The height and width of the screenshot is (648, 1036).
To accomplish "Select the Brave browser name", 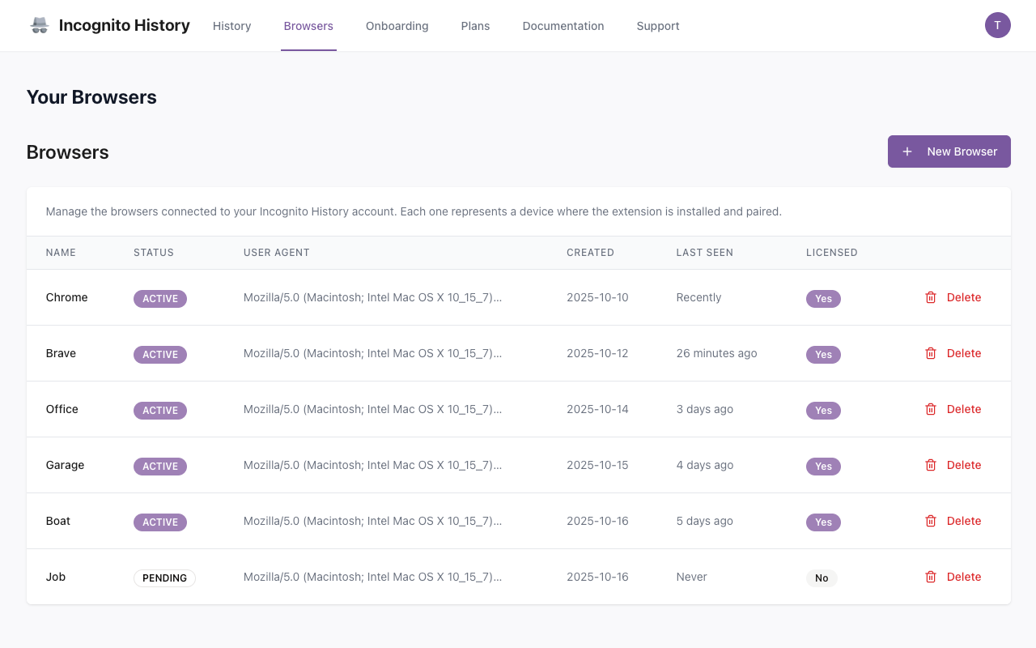I will click(61, 353).
